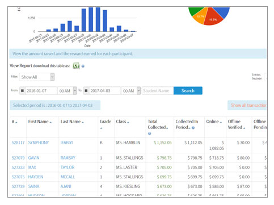
Task: Sort table by the # column arrow
Action: [16, 123]
